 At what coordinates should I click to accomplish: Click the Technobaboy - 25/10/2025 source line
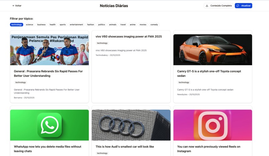[108, 55]
